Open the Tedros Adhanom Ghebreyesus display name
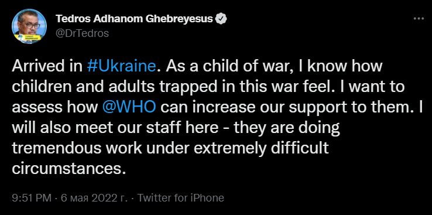This screenshot has width=432, height=215. [134, 19]
